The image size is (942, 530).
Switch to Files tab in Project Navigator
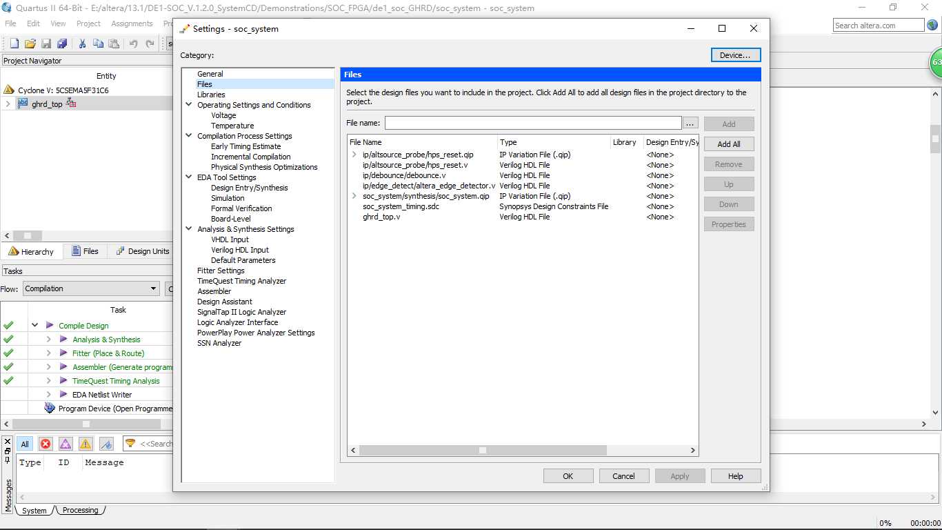tap(84, 251)
